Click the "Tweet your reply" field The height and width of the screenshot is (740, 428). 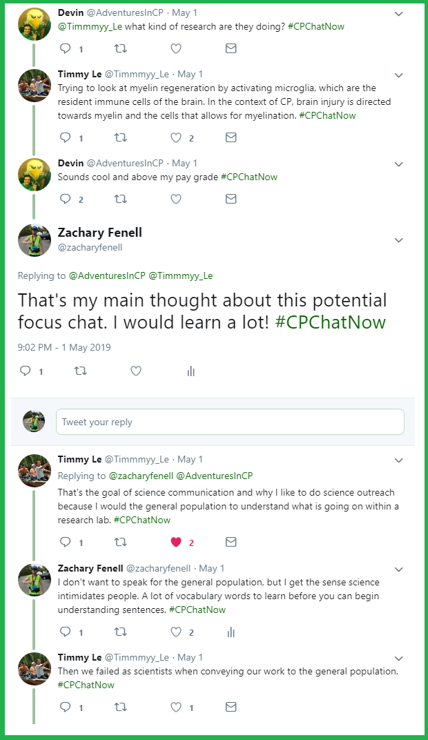click(230, 422)
